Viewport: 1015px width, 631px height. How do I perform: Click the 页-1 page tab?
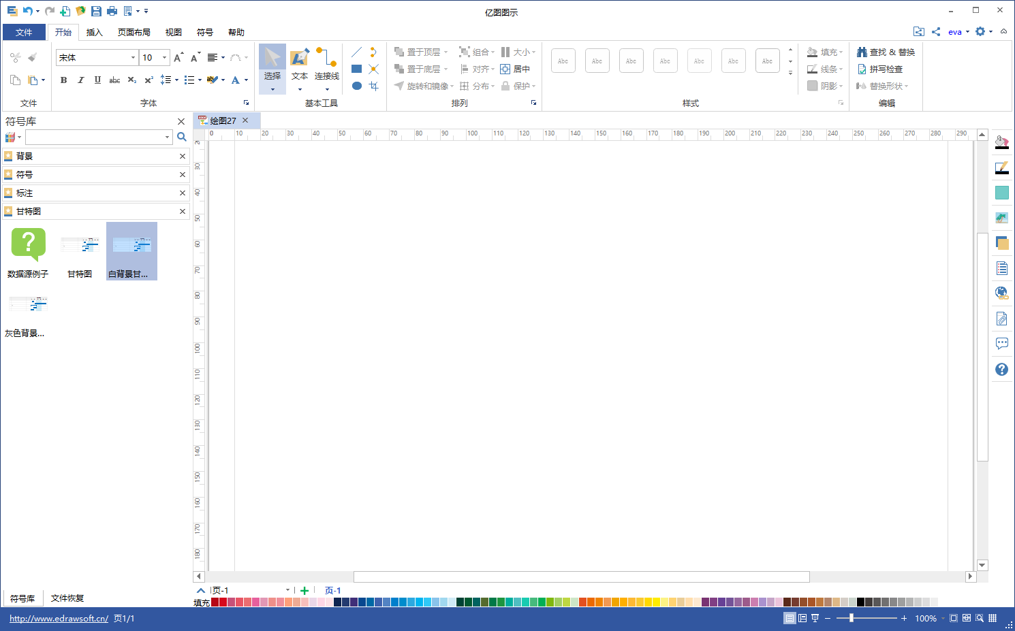coord(332,590)
